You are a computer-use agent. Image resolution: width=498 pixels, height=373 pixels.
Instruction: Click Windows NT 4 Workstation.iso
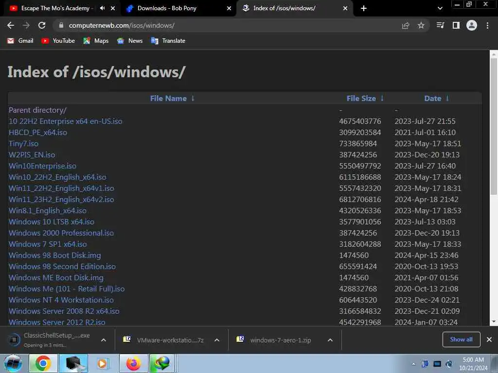pos(61,300)
